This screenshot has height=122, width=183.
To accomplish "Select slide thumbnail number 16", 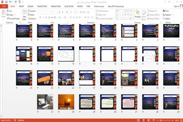I will [24, 54].
